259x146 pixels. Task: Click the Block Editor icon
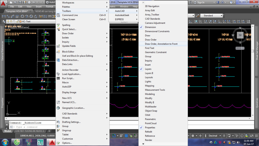(58, 52)
